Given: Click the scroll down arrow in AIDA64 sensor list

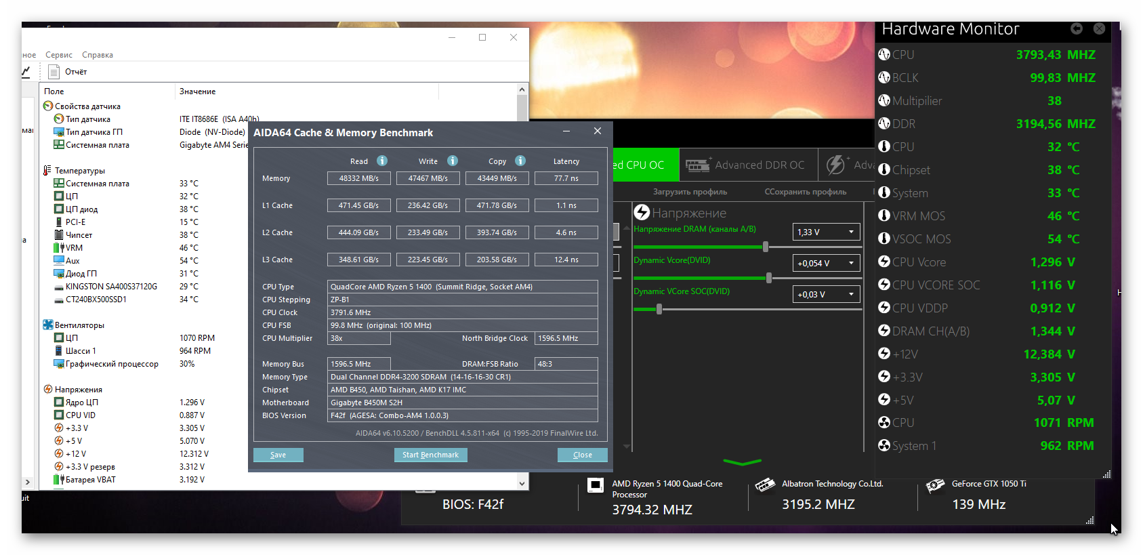Looking at the screenshot, I should 522,483.
